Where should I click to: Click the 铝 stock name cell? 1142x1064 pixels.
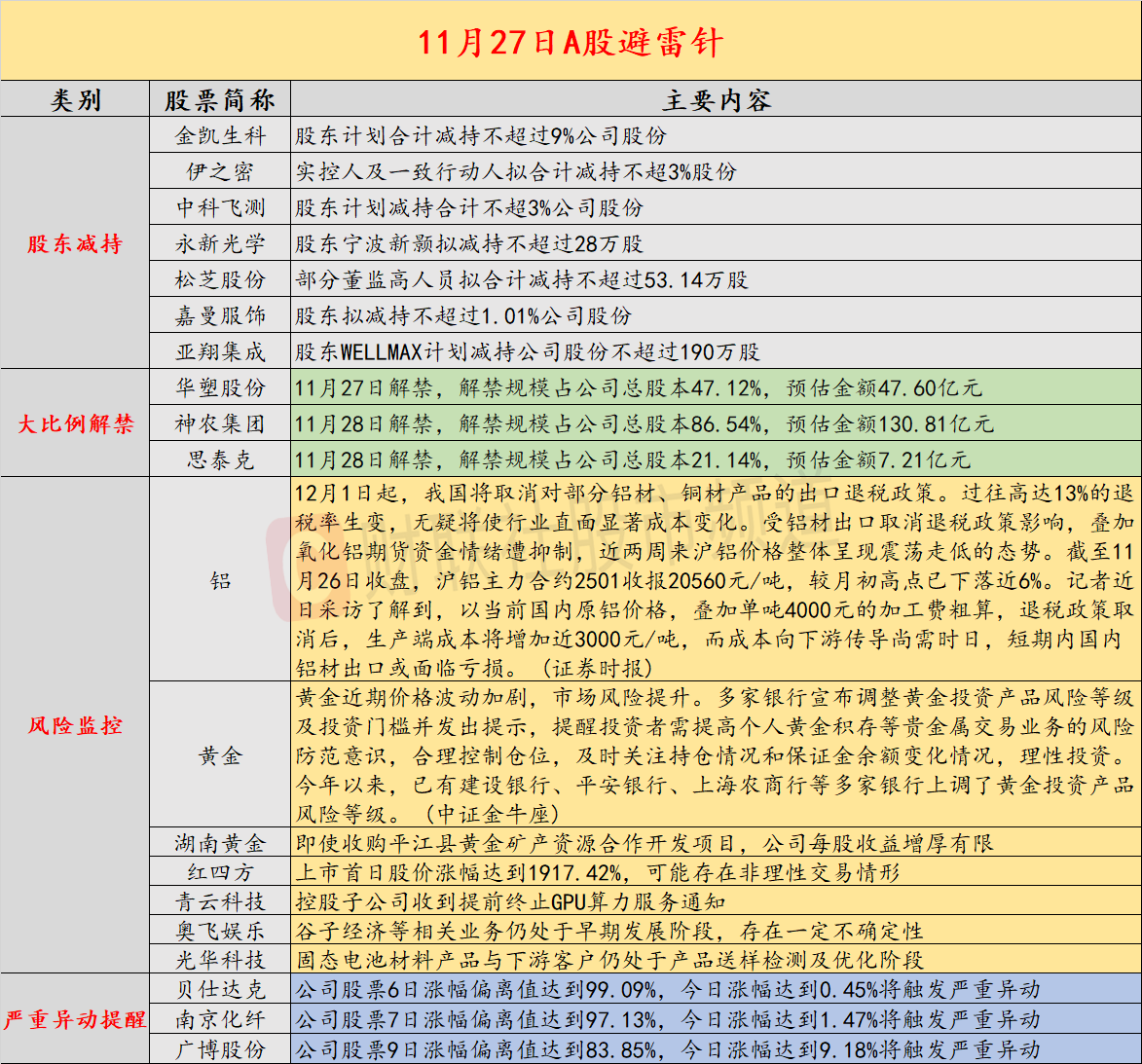pos(220,581)
